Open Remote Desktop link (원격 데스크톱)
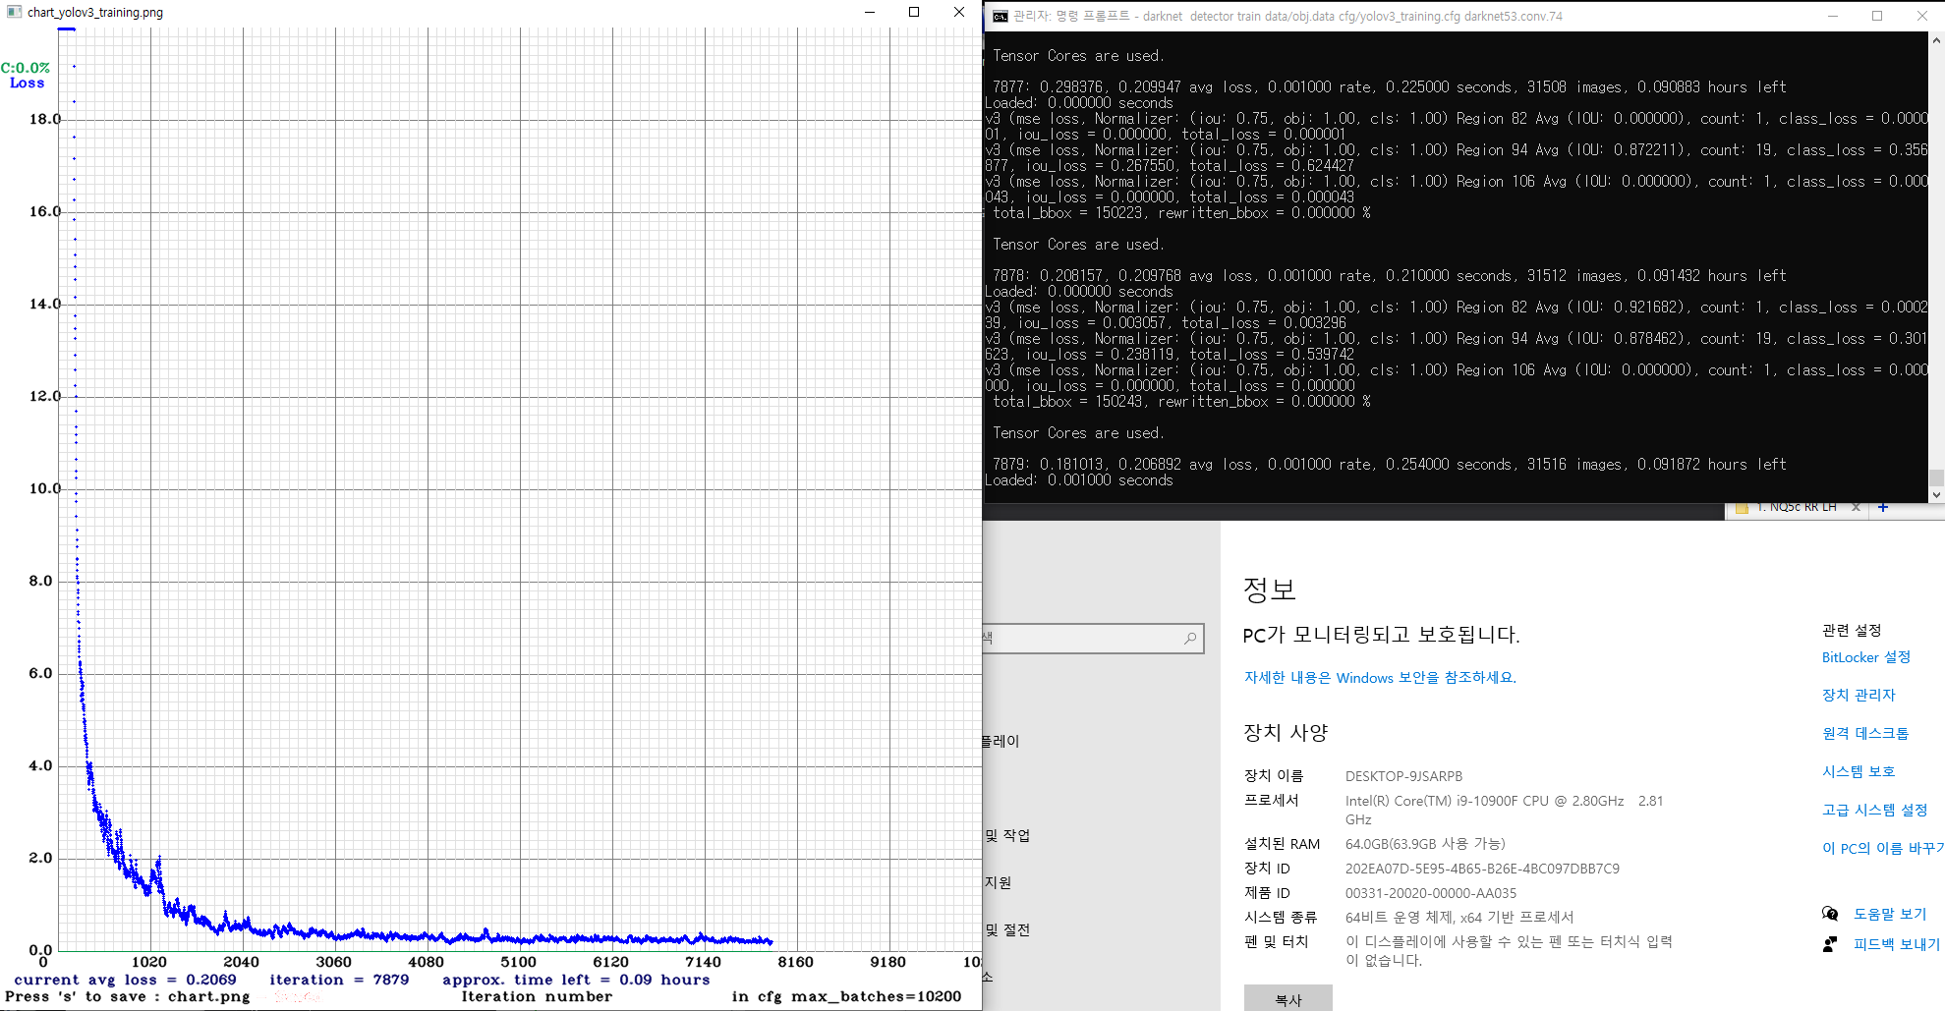 [1865, 733]
